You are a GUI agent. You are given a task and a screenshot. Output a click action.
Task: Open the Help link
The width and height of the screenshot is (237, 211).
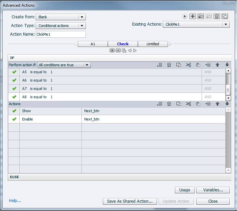coord(15,201)
